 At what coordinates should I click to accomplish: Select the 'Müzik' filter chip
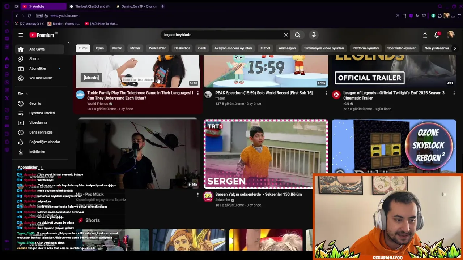tap(117, 48)
